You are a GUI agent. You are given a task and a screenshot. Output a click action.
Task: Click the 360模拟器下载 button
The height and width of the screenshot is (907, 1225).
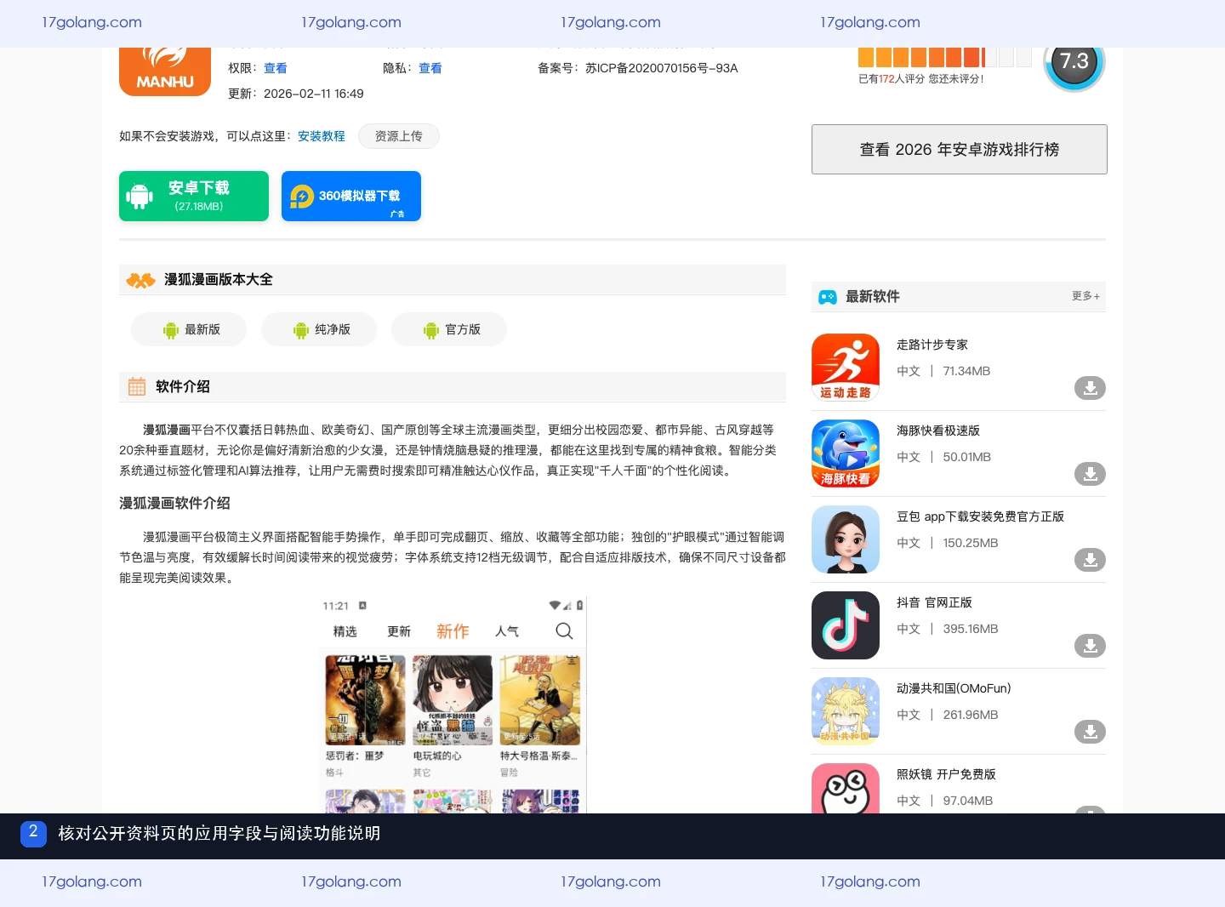click(351, 196)
